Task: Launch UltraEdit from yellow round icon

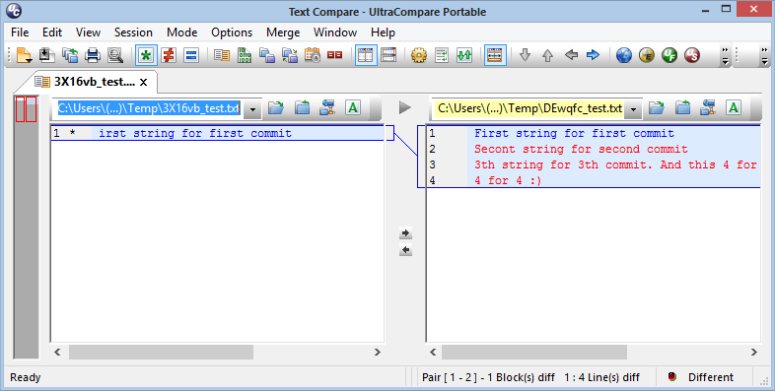Action: pyautogui.click(x=647, y=55)
